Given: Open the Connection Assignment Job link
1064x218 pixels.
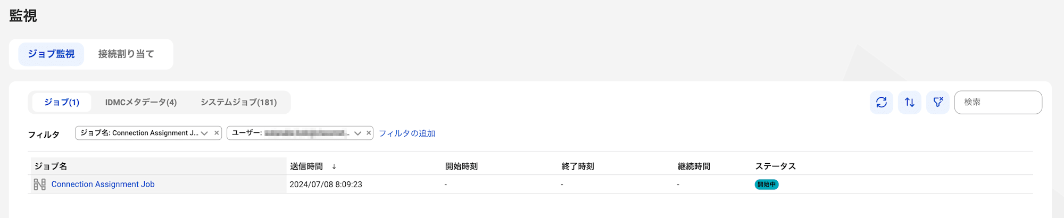Looking at the screenshot, I should (x=103, y=185).
